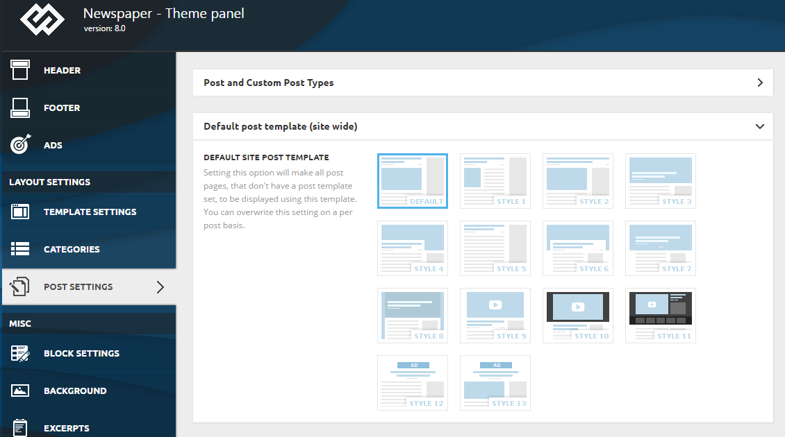
Task: Open BLOCK SETTINGS menu item
Action: click(89, 354)
